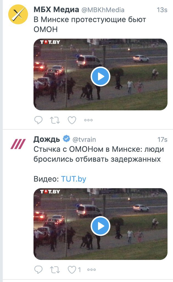Click the @MBKhMedia handle
This screenshot has height=282, width=173.
(x=103, y=10)
